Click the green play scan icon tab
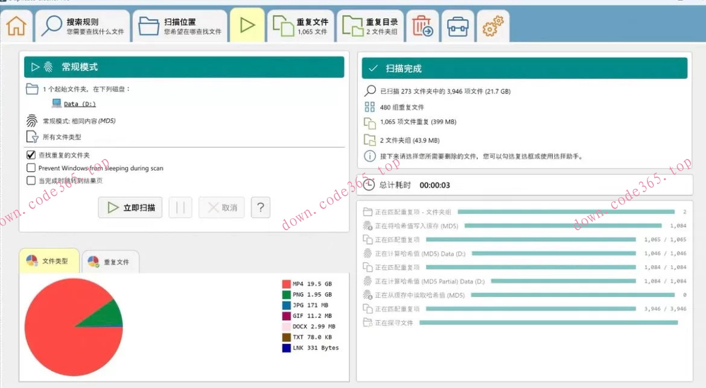706x388 pixels. pyautogui.click(x=247, y=25)
